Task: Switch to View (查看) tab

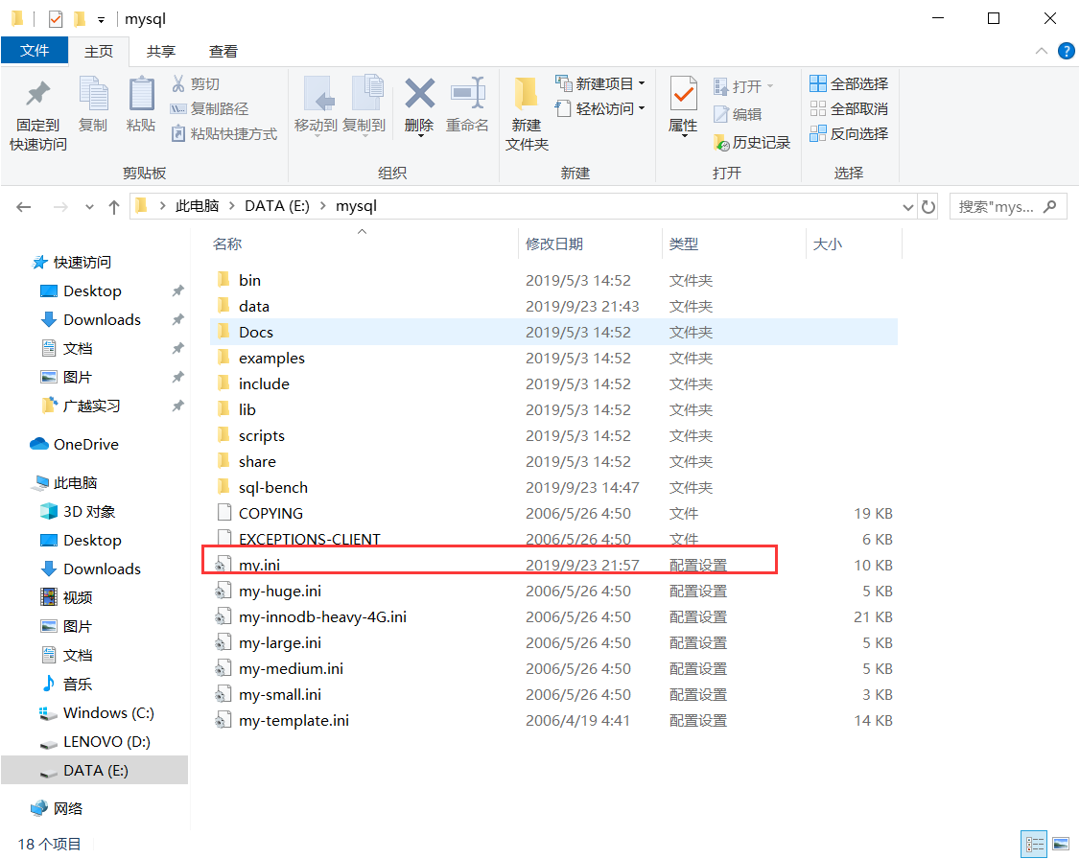Action: point(223,52)
